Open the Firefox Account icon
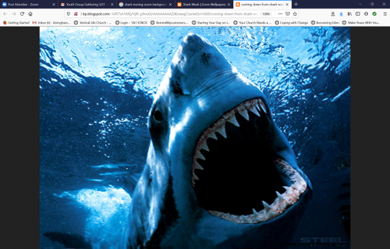Image resolution: width=390 pixels, height=249 pixels. (x=366, y=14)
